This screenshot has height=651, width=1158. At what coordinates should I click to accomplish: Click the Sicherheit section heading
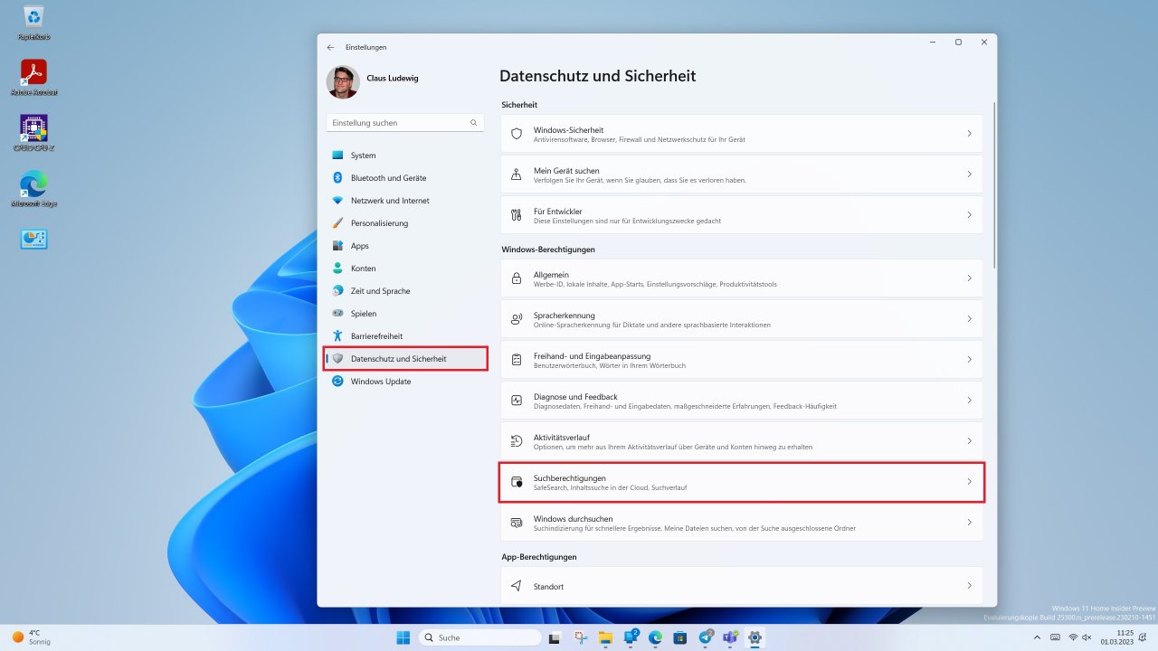[x=519, y=105]
